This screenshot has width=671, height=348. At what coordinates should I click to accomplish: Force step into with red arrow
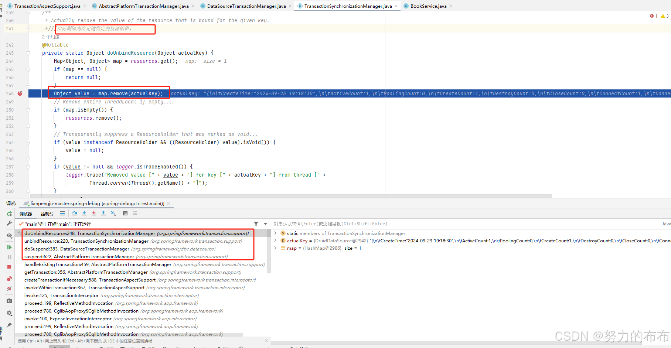(94, 214)
